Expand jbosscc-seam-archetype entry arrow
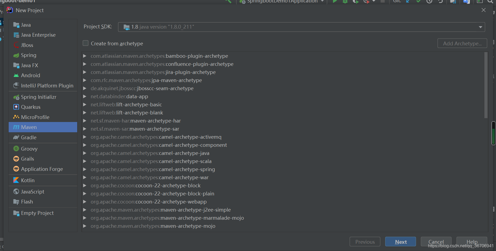Screen dimensions: 496x251 (85, 88)
